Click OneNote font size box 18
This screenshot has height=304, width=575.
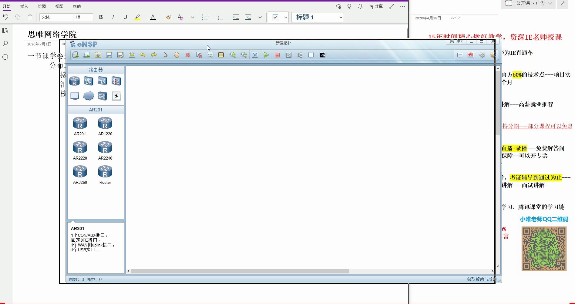pyautogui.click(x=83, y=17)
